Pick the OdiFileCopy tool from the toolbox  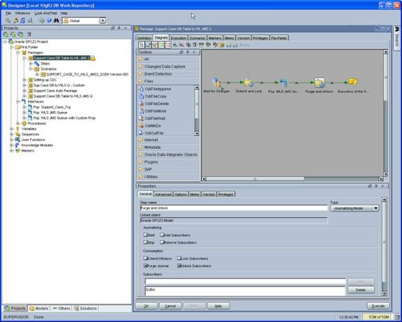(153, 96)
